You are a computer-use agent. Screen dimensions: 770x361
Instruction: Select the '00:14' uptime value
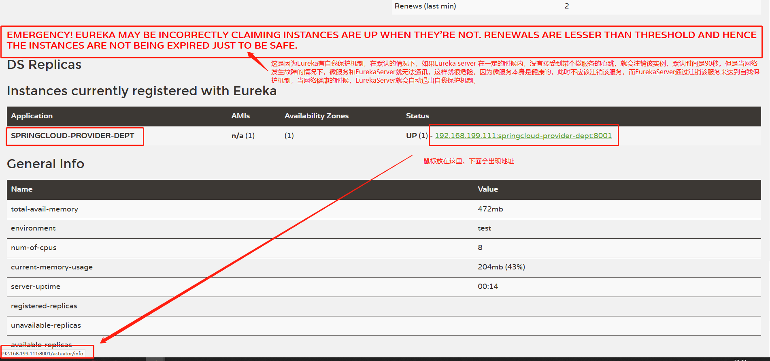coord(488,286)
